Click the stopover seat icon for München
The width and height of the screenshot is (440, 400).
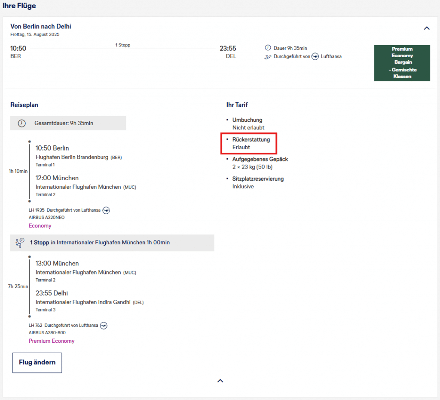[20, 243]
